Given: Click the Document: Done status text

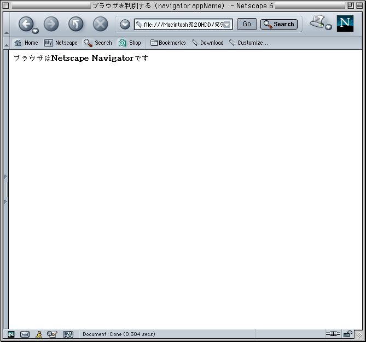Looking at the screenshot, I should point(119,334).
